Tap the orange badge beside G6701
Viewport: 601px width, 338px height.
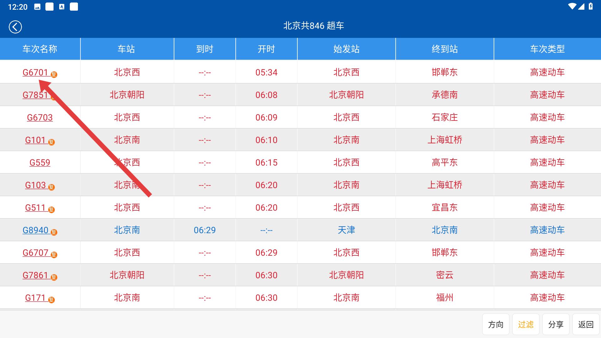54,74
